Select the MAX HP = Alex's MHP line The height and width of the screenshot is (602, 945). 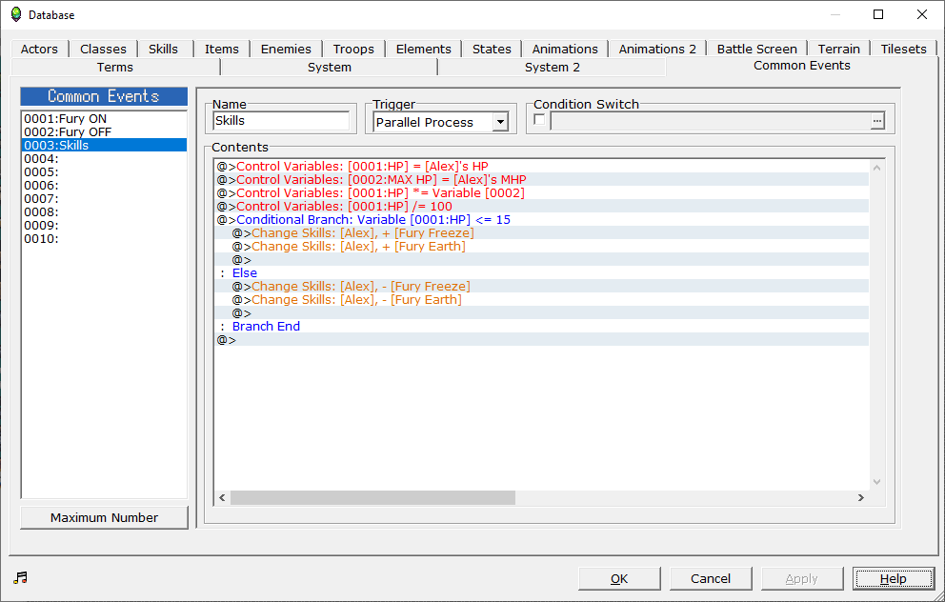pyautogui.click(x=542, y=180)
